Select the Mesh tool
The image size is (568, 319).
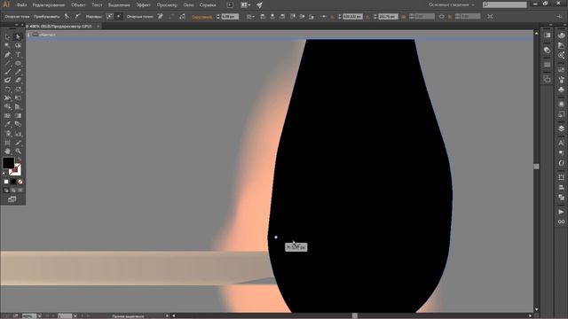point(8,116)
